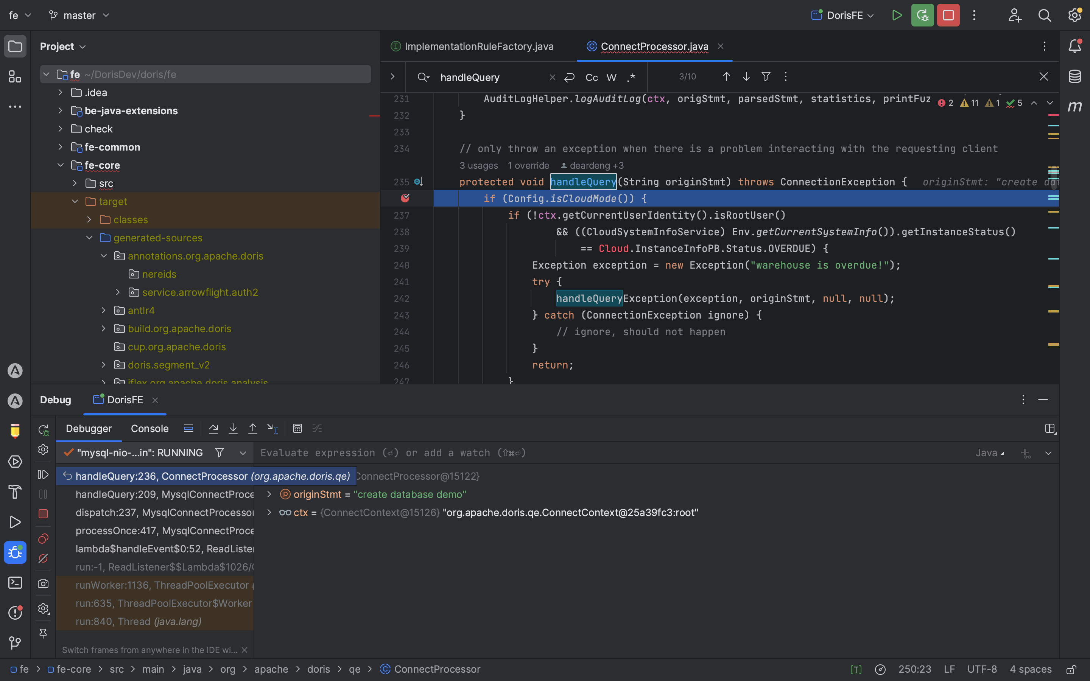This screenshot has height=681, width=1090.
Task: Click the Evaluate expression input field
Action: [613, 452]
